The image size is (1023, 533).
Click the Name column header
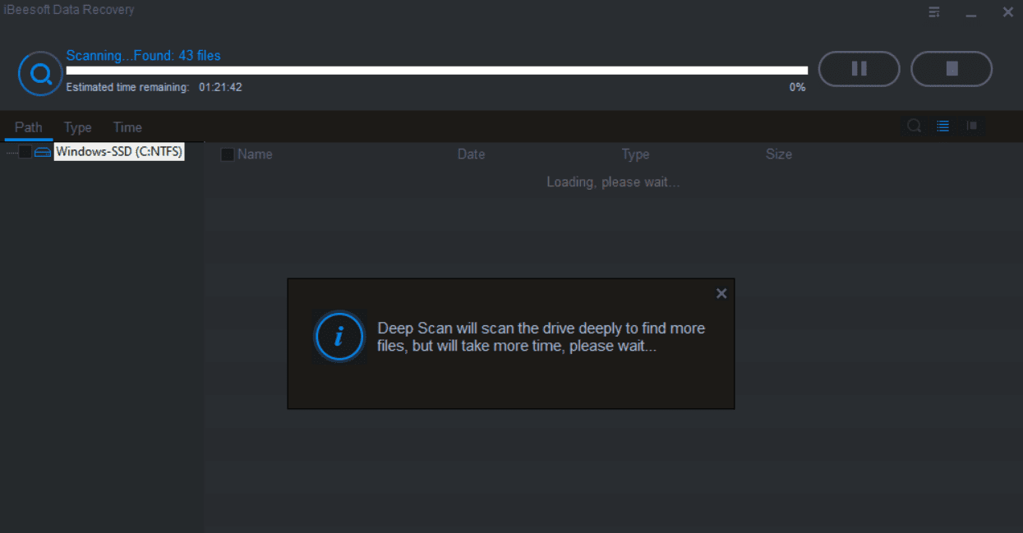[x=255, y=154]
